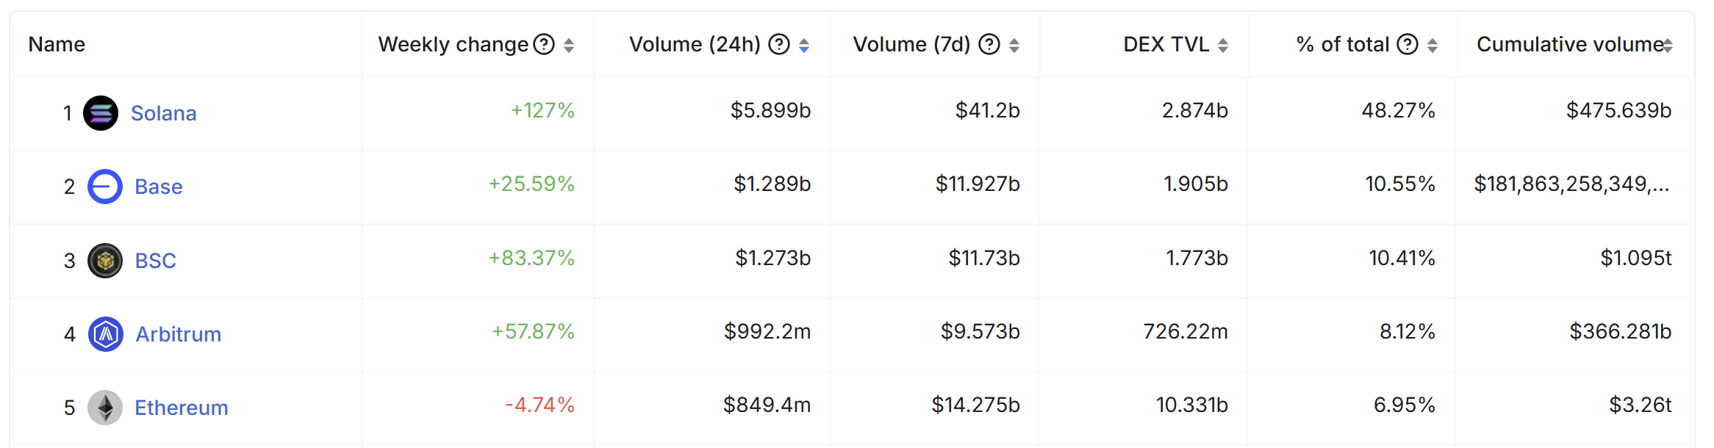Open Volume (7d) help question icon

(x=990, y=45)
